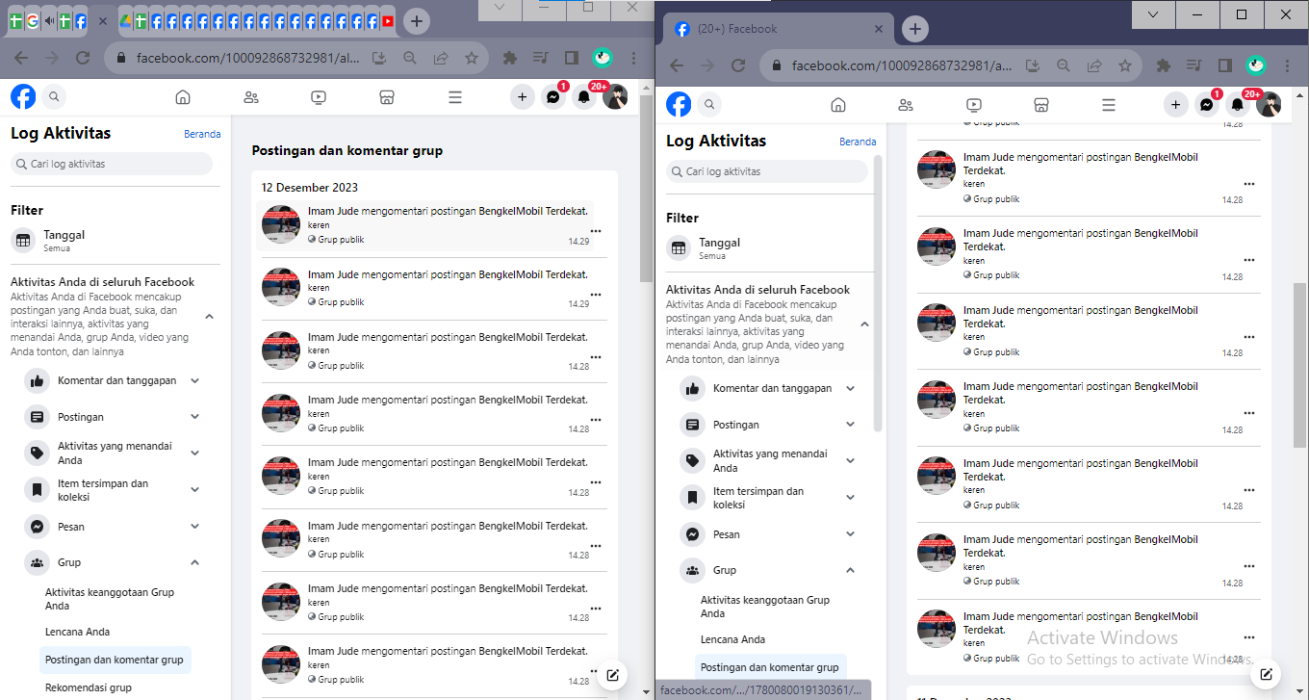Focus 'Cari log aktivitas' search box in left window

pos(111,164)
